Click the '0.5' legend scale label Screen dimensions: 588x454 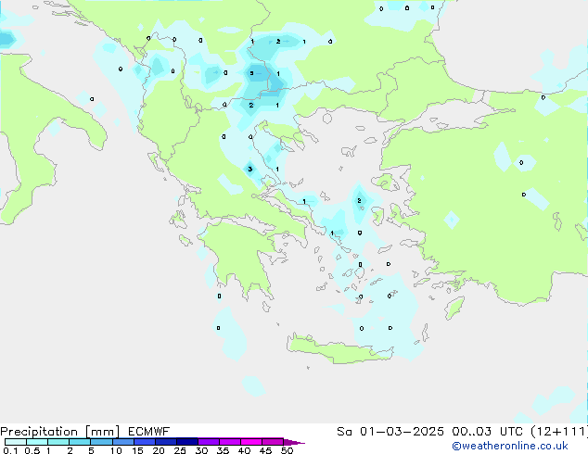(32, 450)
